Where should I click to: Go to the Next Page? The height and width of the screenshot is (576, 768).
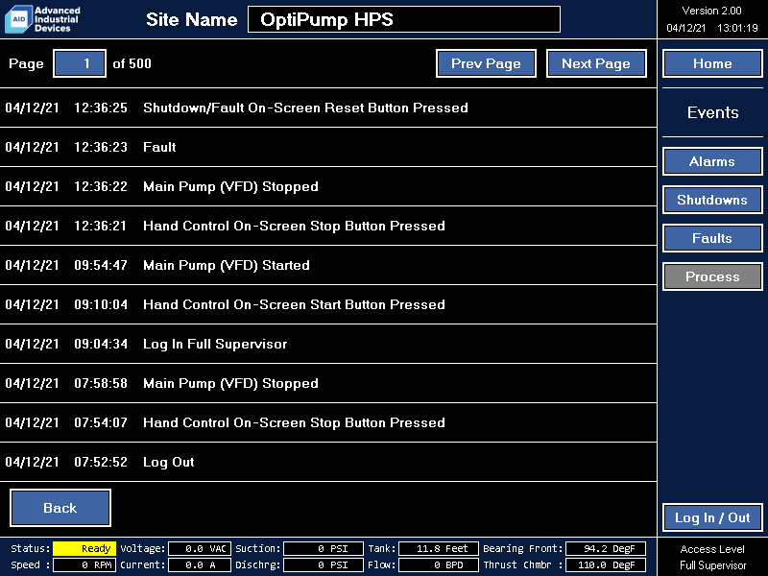point(596,63)
